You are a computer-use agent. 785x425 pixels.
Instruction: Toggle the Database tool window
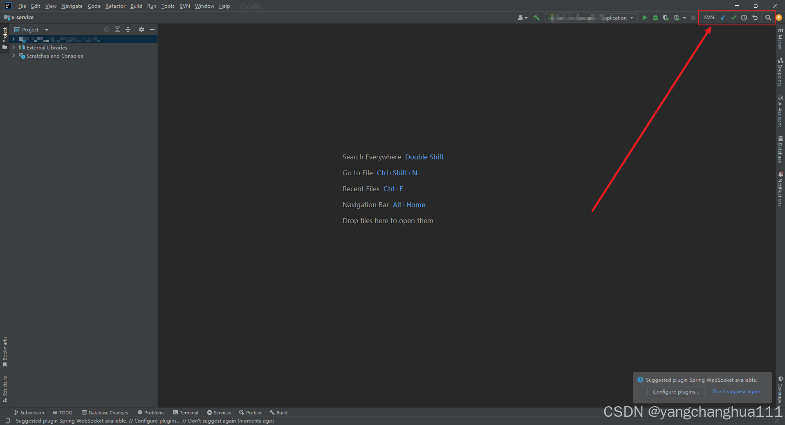pyautogui.click(x=781, y=149)
